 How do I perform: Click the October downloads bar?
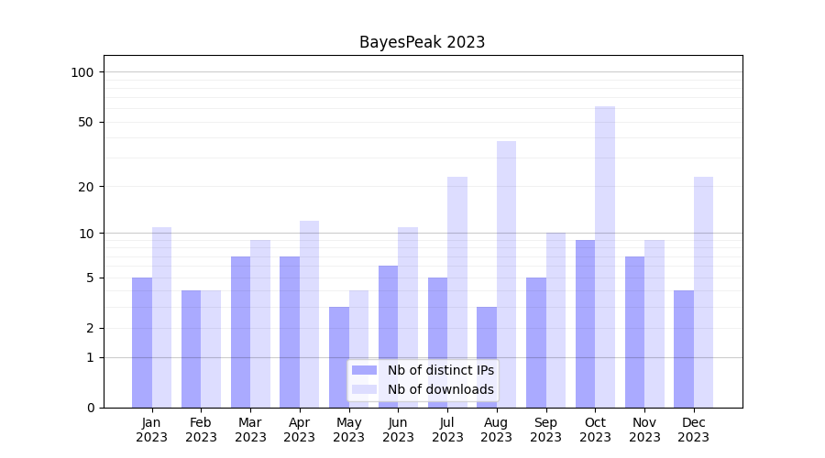[605, 256]
